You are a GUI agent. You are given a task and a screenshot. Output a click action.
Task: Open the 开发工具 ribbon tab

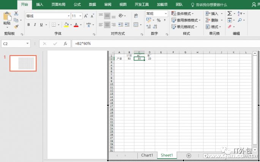(142, 5)
